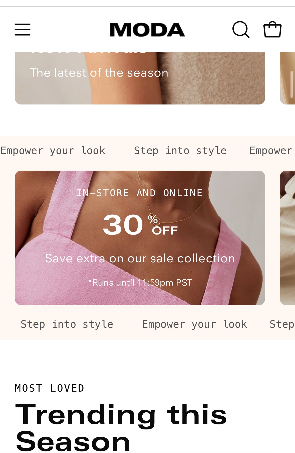
Task: Click the cut-off 'Empower' text at right of top marquee
Action: pos(271,151)
